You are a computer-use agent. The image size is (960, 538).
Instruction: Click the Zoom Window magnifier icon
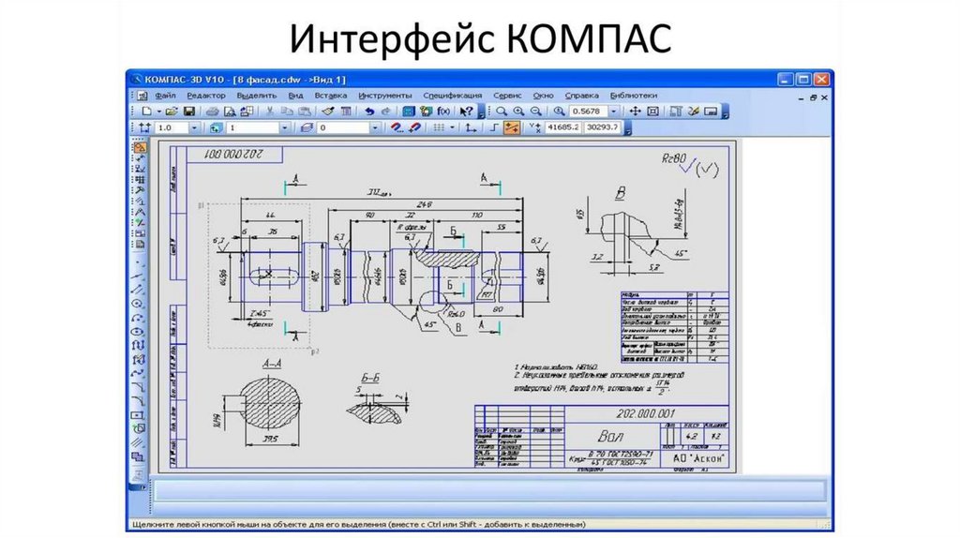coord(502,112)
